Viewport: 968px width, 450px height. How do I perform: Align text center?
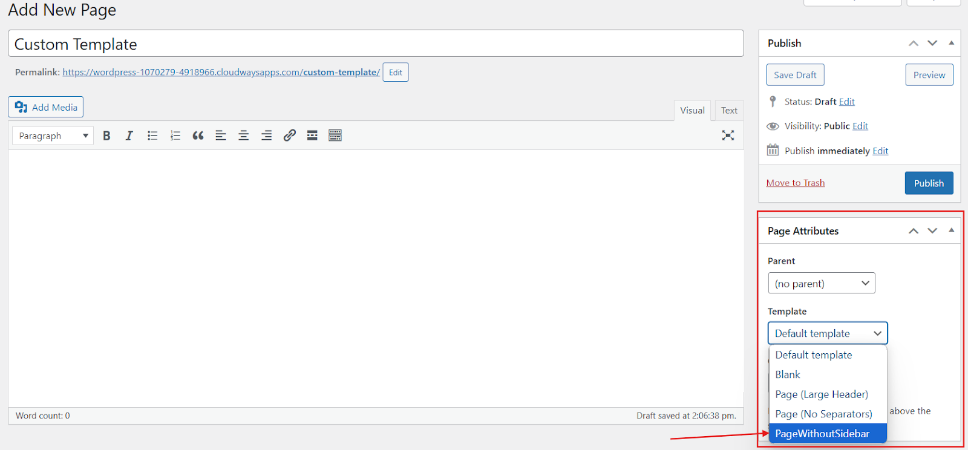tap(244, 135)
